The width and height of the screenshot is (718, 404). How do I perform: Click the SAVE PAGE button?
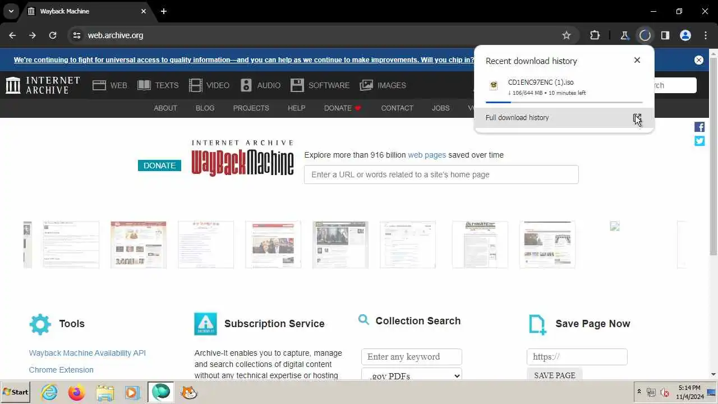(555, 375)
